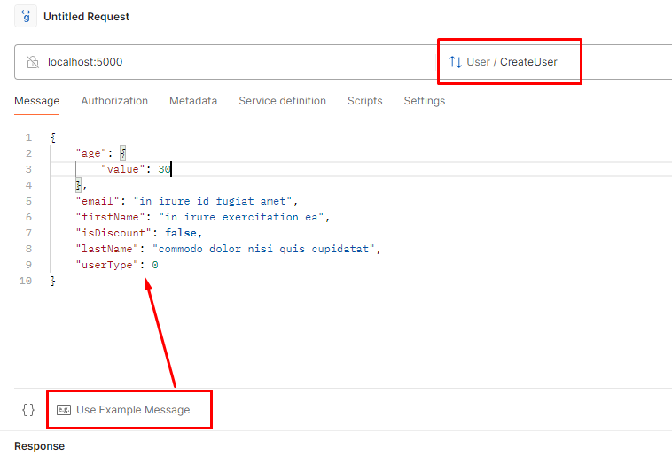Select the Scripts tab
Viewport: 672px width, 456px height.
(364, 101)
